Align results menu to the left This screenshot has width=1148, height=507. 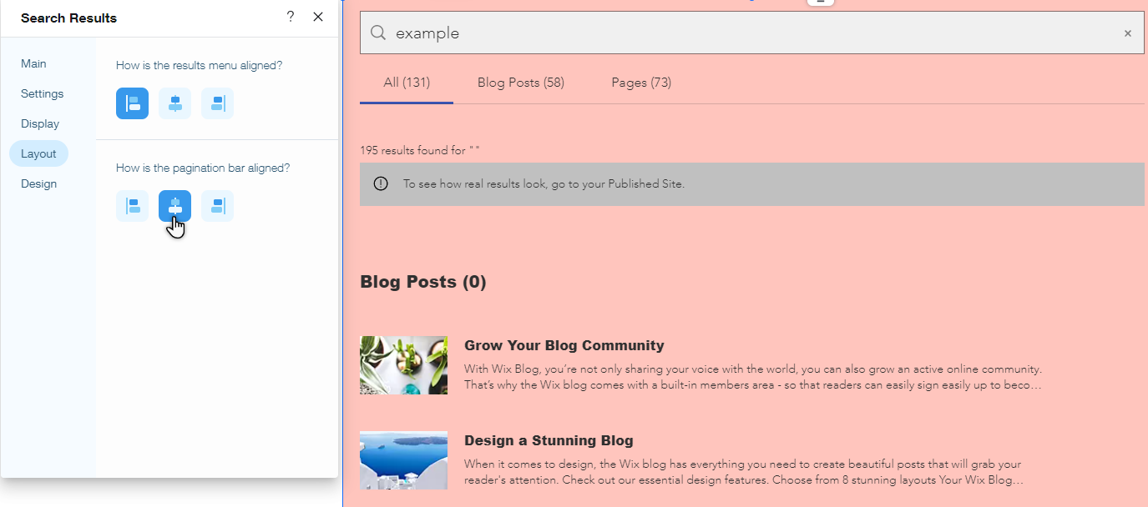132,103
